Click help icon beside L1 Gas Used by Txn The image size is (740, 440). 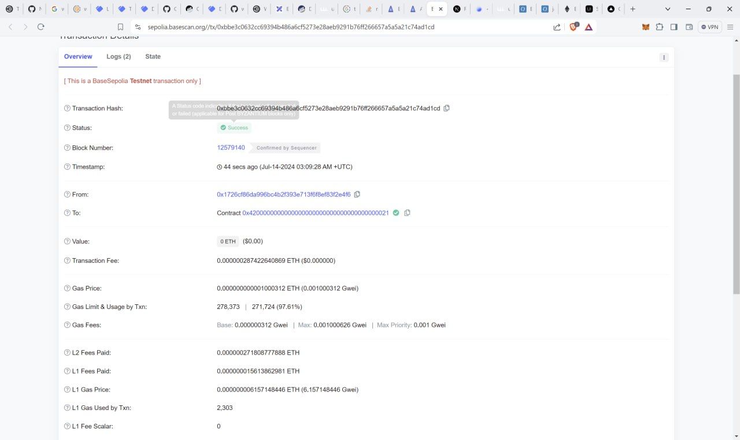[x=67, y=408]
